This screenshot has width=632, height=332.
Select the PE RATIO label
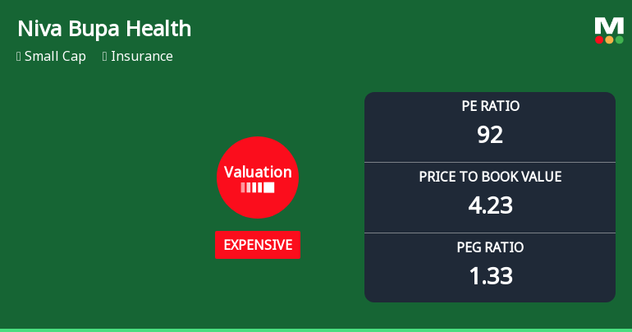click(490, 106)
